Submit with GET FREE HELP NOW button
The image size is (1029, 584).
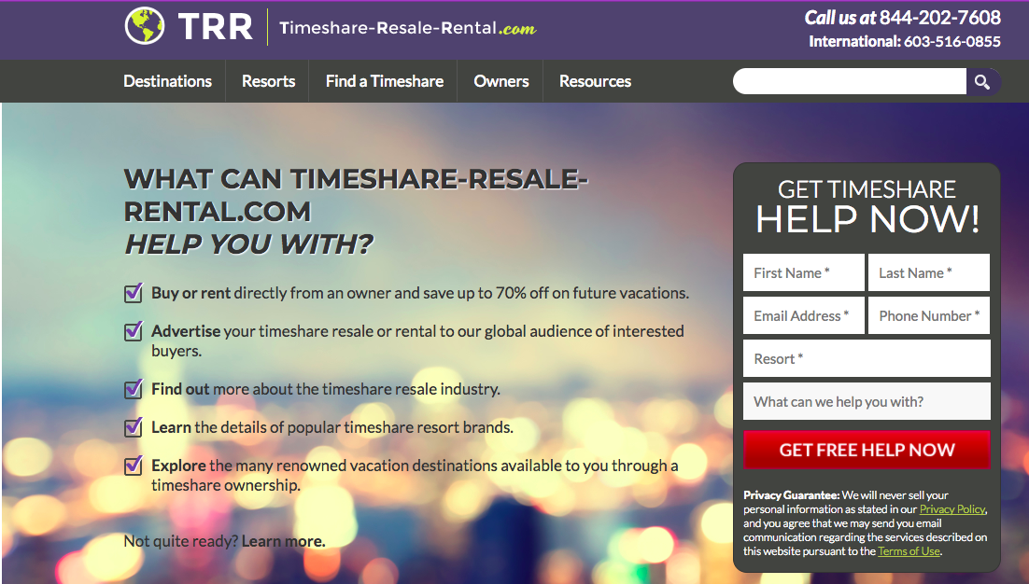coord(867,450)
